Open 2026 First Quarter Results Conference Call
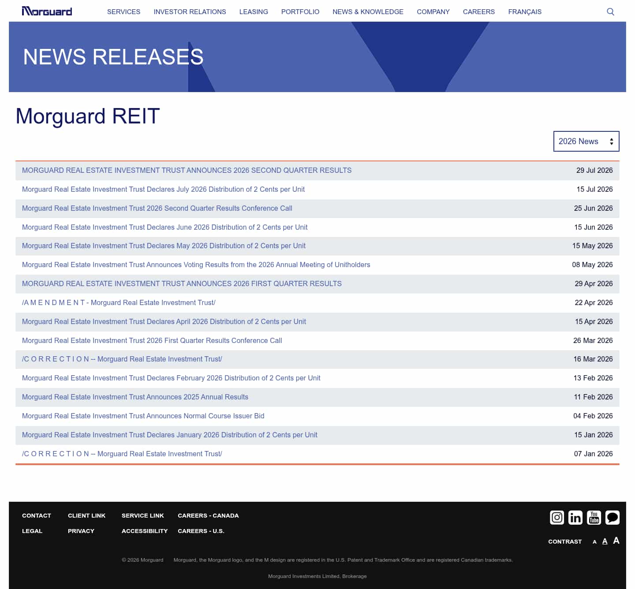This screenshot has width=635, height=589. [152, 340]
